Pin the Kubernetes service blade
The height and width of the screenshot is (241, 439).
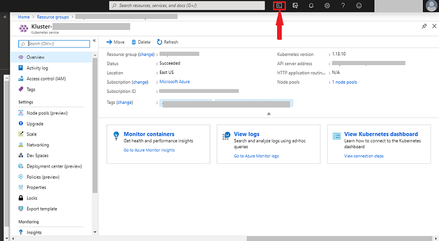(425, 26)
